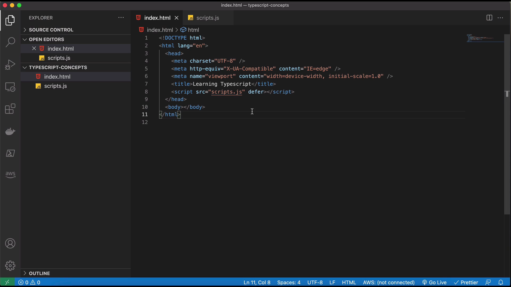Image resolution: width=511 pixels, height=287 pixels.
Task: Close the index.html editor tab
Action: click(176, 18)
